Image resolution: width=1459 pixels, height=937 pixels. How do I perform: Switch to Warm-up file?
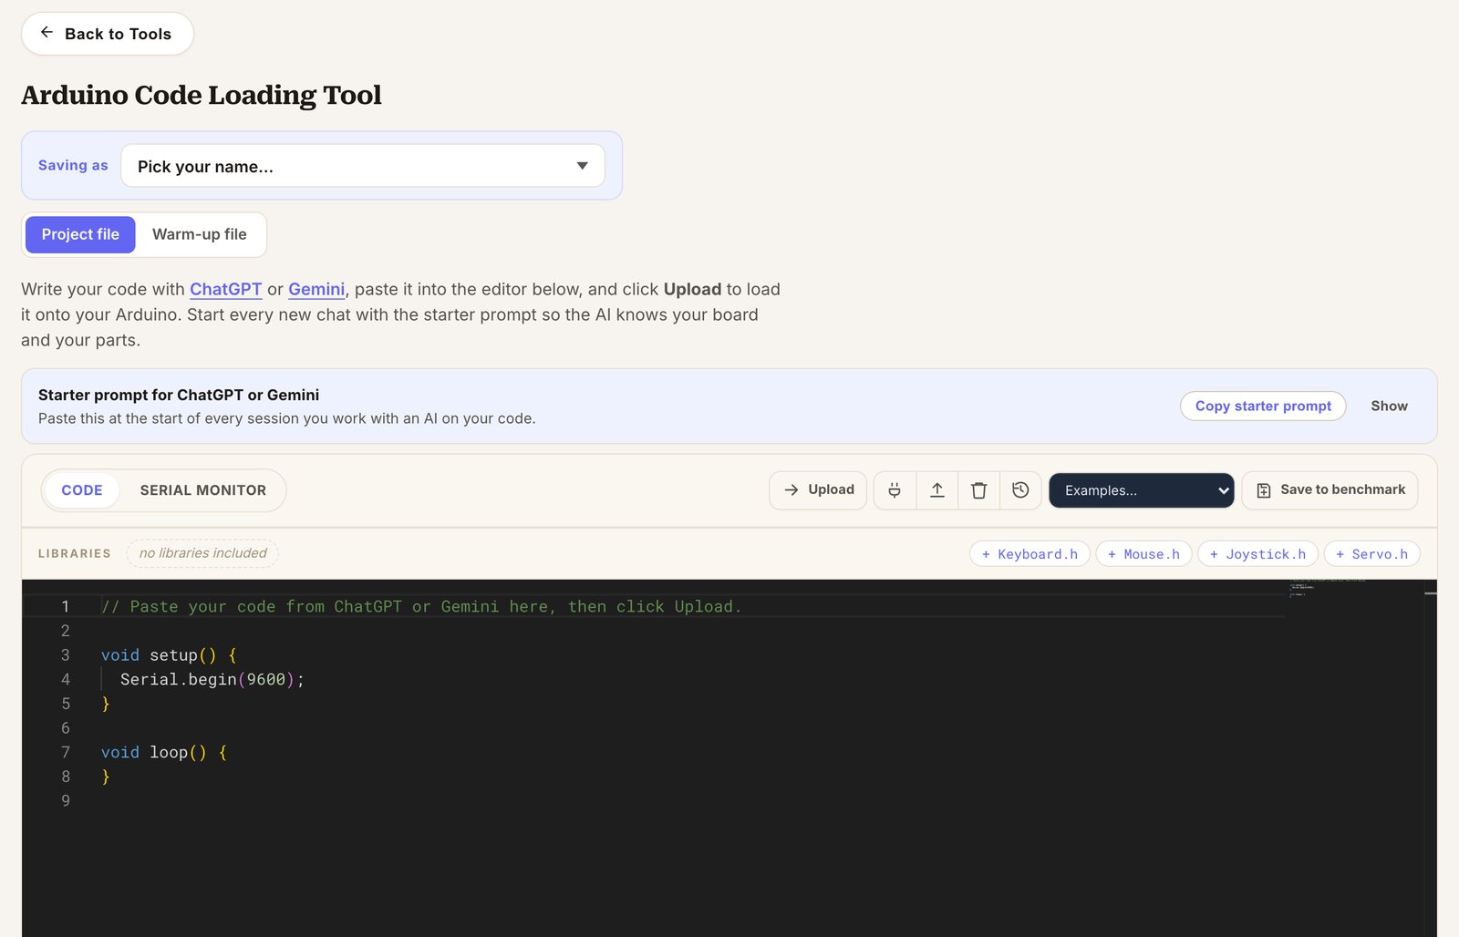click(200, 234)
